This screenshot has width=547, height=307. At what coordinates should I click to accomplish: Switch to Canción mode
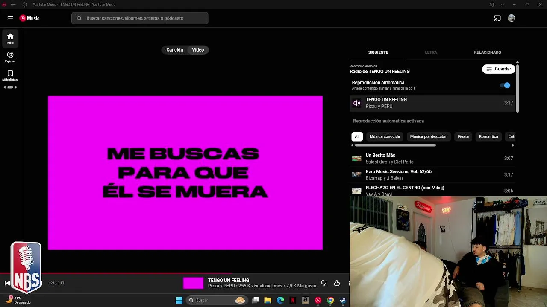tap(175, 50)
